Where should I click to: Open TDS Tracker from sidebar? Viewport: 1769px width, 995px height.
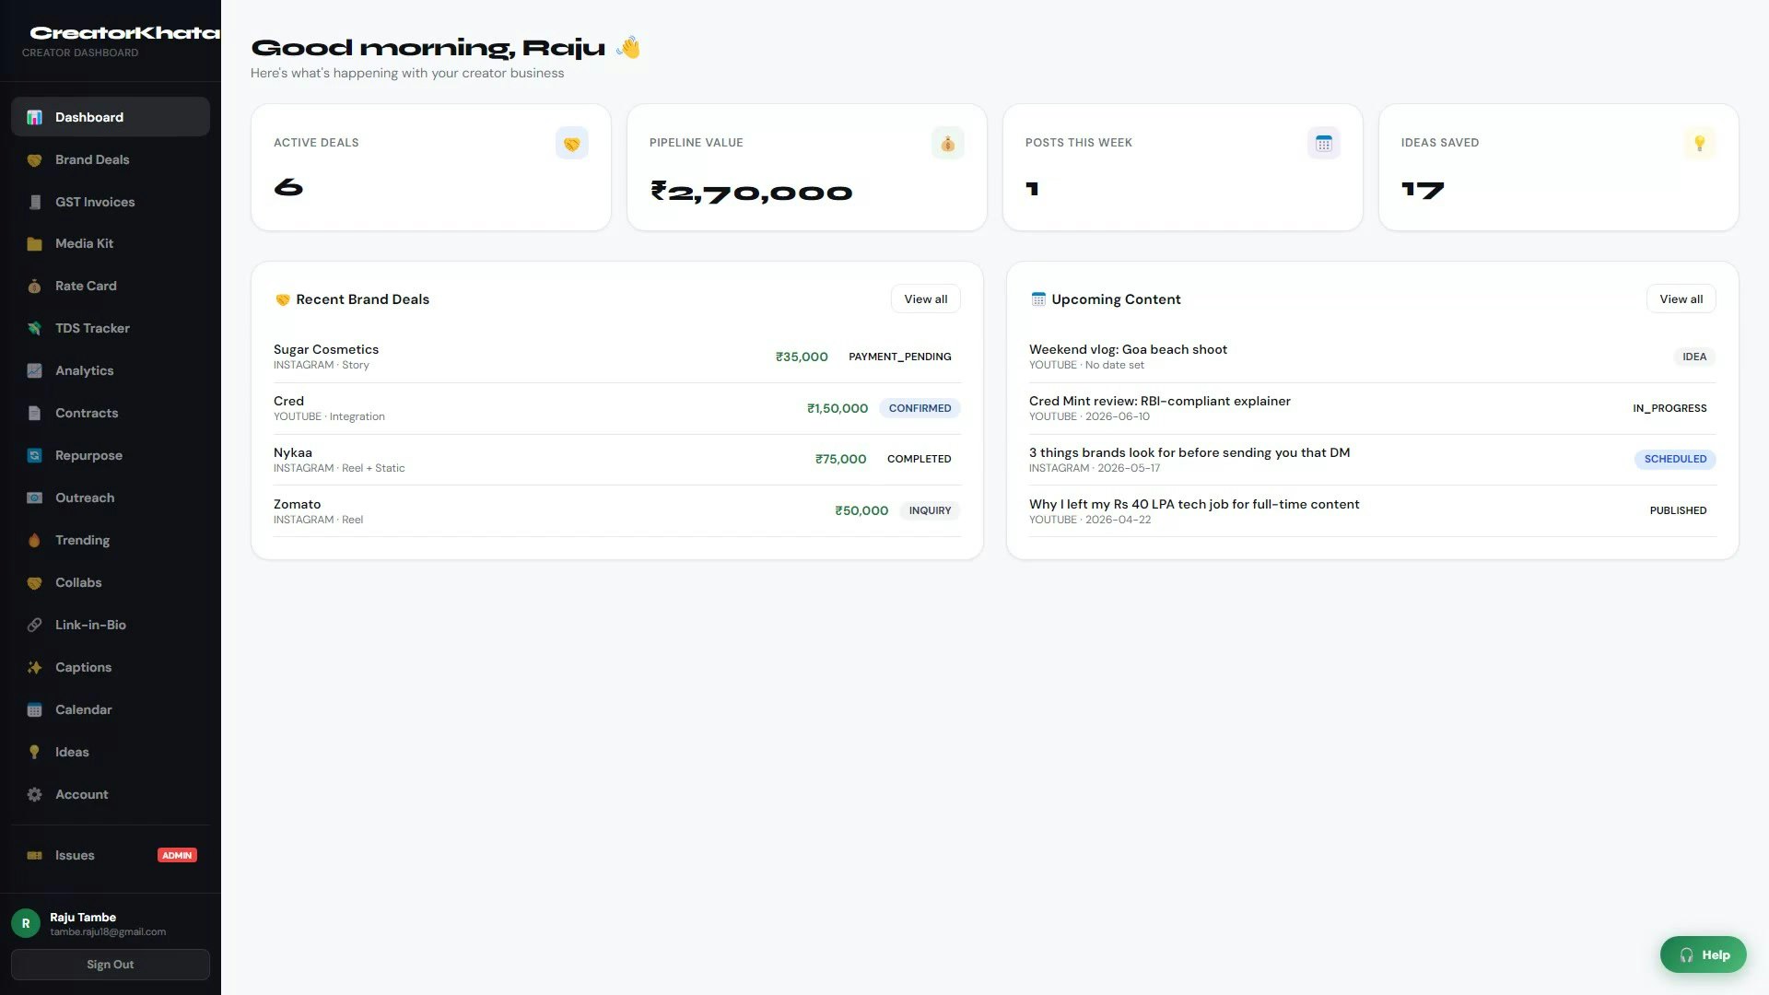pos(111,328)
